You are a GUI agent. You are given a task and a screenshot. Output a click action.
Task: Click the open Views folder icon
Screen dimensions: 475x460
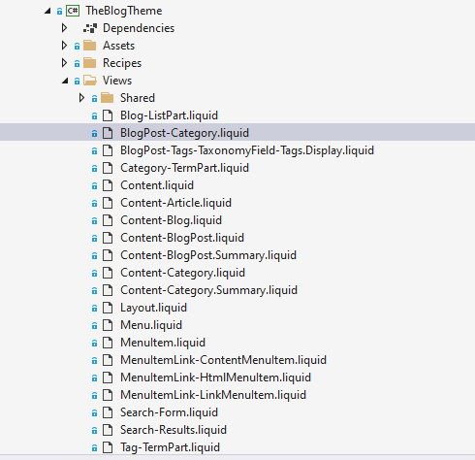[x=90, y=81]
